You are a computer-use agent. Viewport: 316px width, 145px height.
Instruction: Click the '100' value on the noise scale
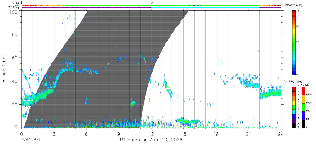point(308,111)
